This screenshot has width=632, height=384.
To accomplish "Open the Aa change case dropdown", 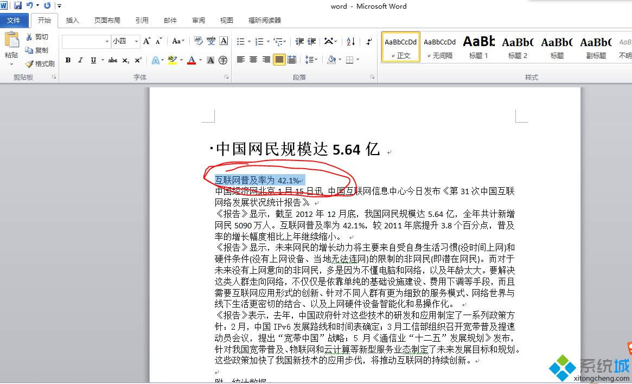I will click(x=178, y=41).
